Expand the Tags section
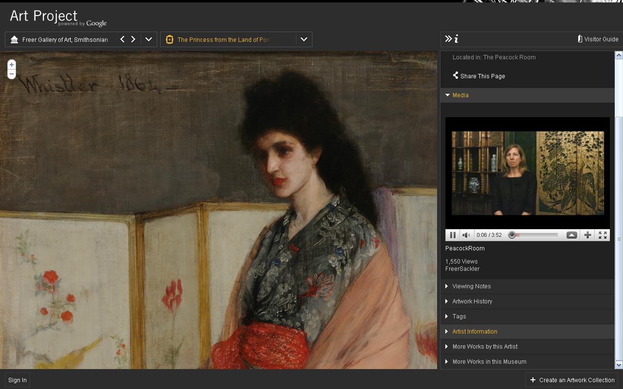 point(528,317)
